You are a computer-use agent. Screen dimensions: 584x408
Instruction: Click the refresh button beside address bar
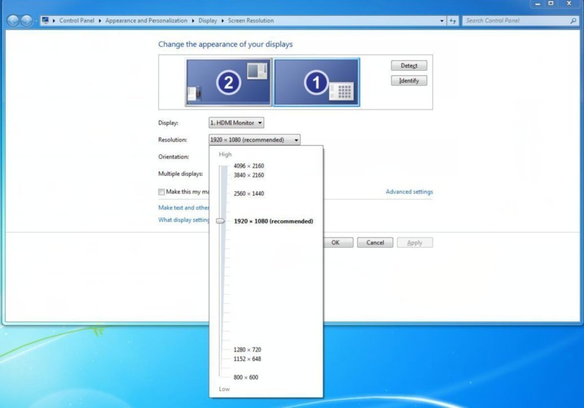tap(453, 21)
